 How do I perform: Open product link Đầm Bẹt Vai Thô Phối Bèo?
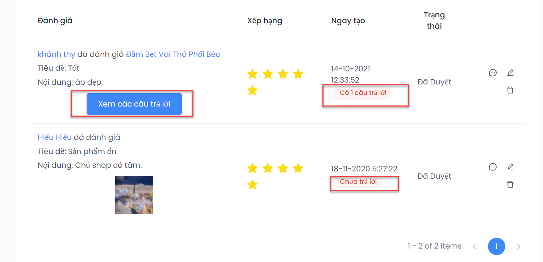[x=173, y=54]
